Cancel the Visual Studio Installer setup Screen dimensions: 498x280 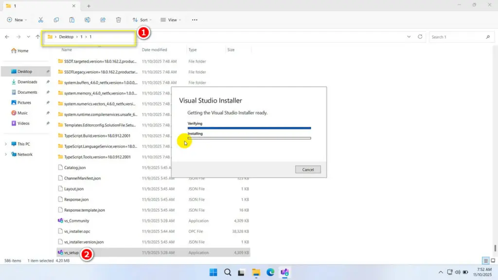point(307,169)
